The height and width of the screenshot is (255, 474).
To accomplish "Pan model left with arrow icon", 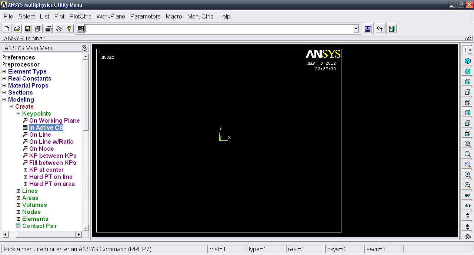I will 468,195.
